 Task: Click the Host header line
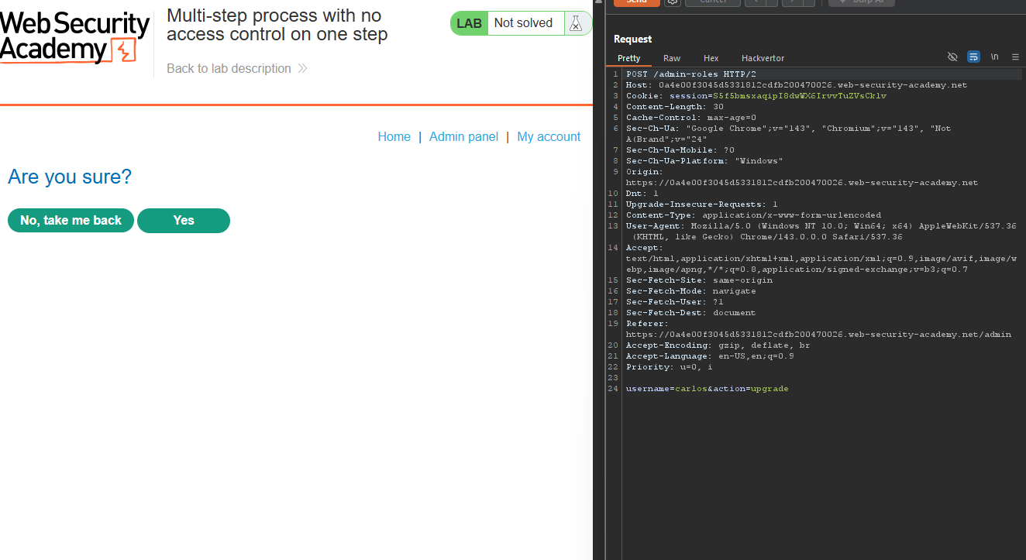coord(797,85)
